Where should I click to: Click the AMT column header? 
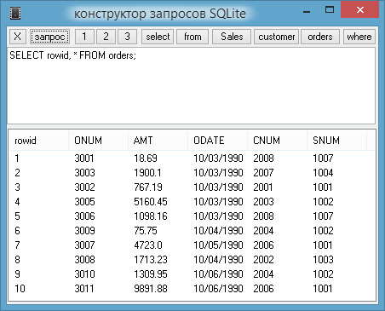(158, 141)
